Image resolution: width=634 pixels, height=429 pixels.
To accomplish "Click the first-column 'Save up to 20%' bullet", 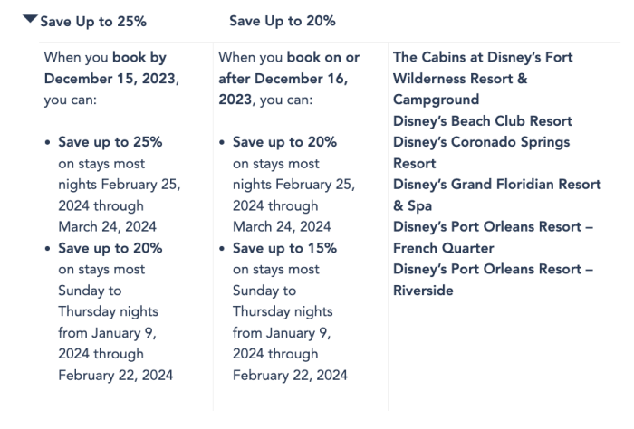I will pos(110,248).
